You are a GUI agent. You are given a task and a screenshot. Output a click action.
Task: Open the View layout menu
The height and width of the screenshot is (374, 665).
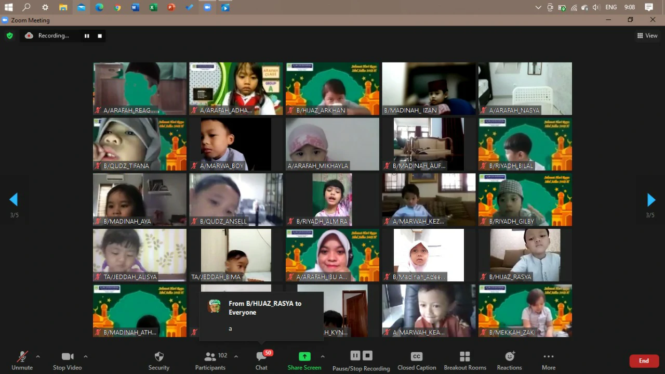(647, 35)
